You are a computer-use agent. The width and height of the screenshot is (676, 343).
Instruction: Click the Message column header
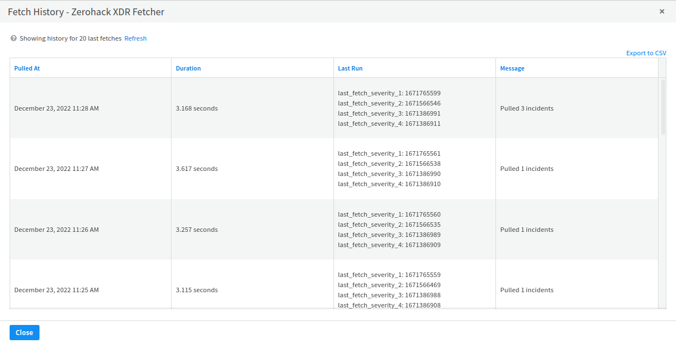[x=512, y=68]
